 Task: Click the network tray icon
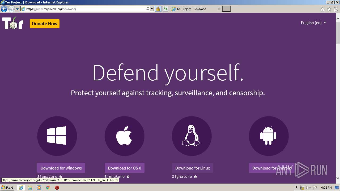[302, 188]
